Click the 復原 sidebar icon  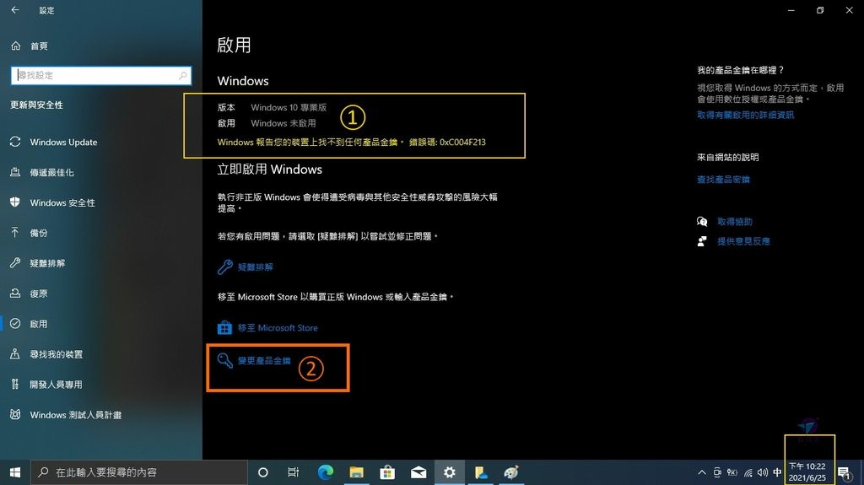pyautogui.click(x=15, y=294)
